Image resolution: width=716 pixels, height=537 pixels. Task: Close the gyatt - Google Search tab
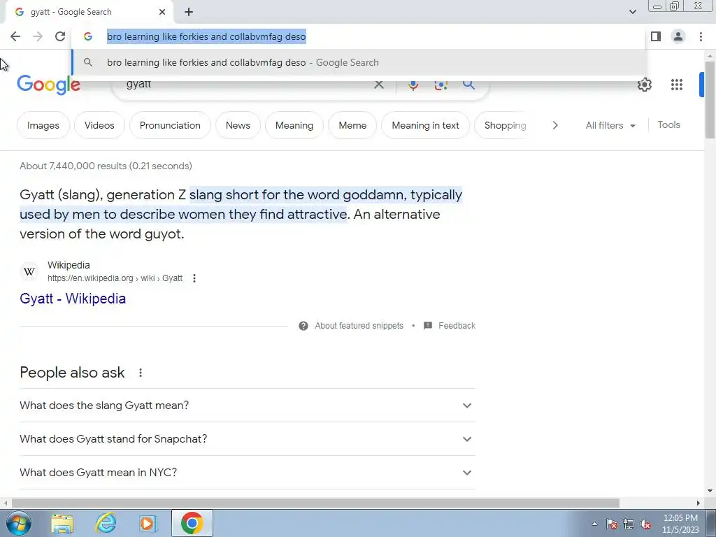coord(162,13)
